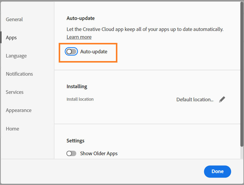Enable the Auto-update toggle switch
The height and width of the screenshot is (185, 244).
pos(71,52)
